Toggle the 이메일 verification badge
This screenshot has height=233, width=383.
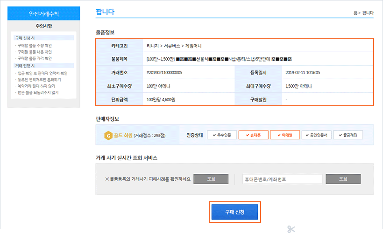tap(284, 135)
